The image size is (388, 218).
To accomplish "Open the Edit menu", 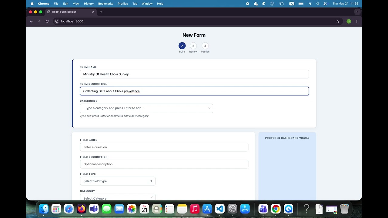I will (65, 4).
